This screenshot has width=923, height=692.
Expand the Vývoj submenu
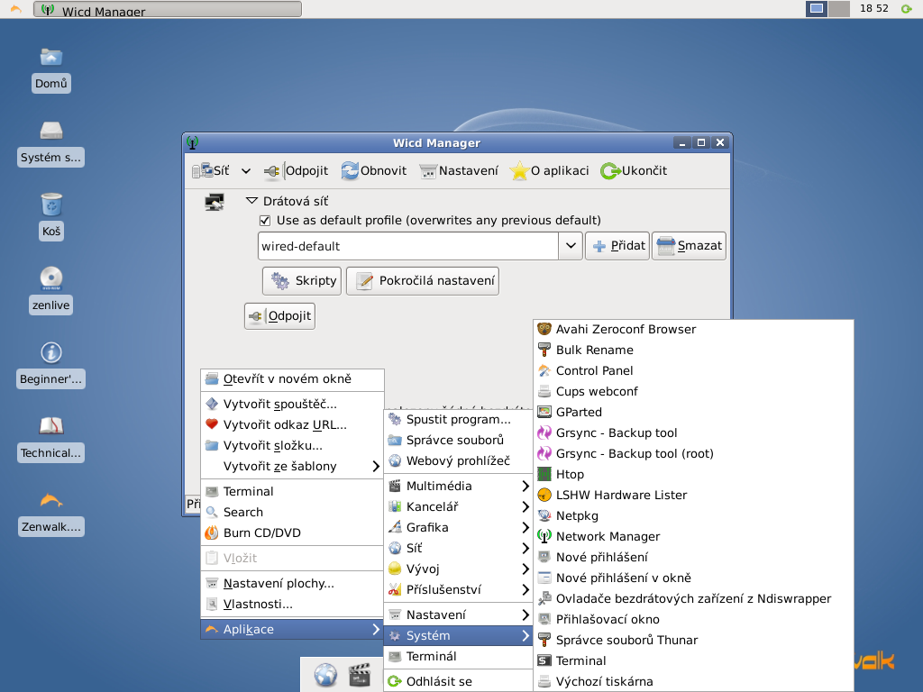point(459,569)
